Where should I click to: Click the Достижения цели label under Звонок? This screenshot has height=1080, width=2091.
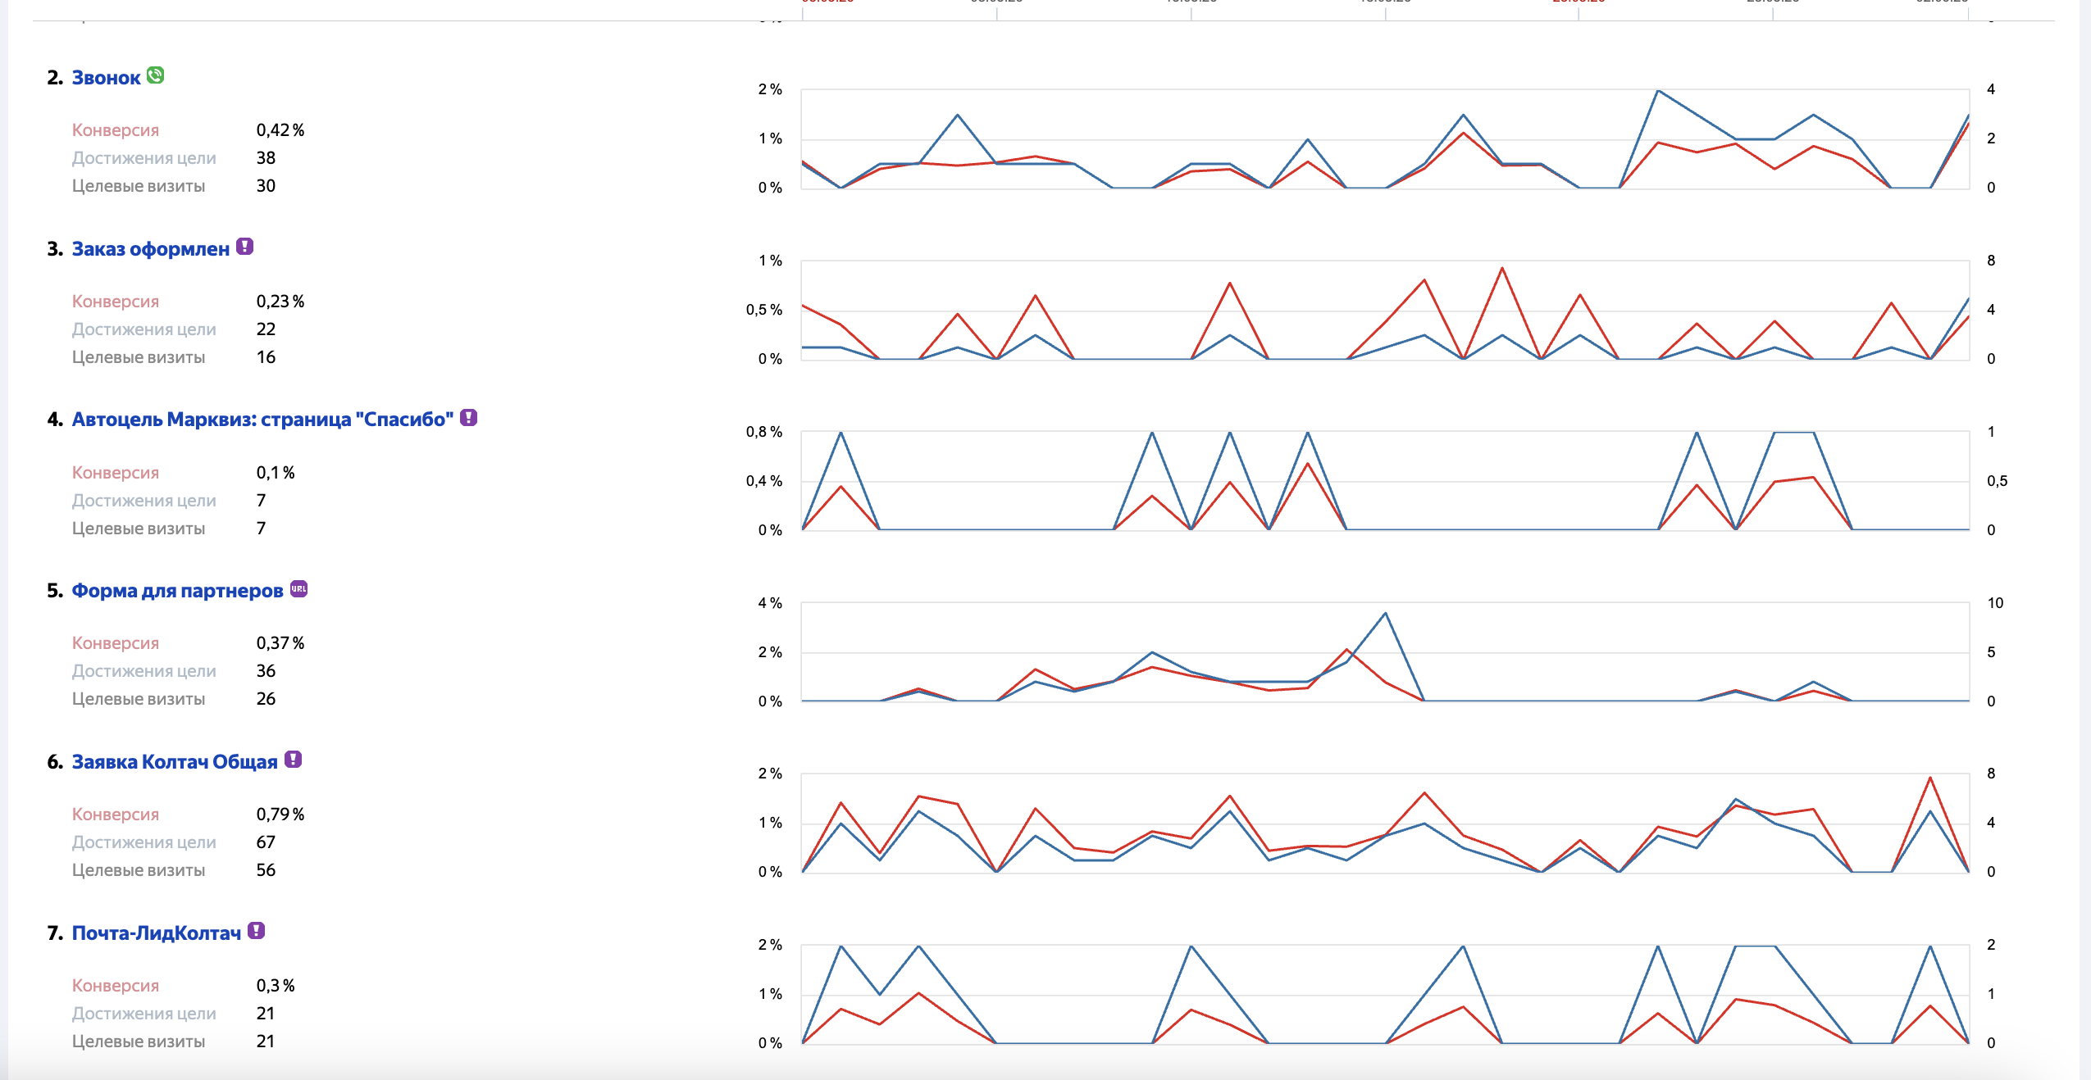(x=144, y=158)
